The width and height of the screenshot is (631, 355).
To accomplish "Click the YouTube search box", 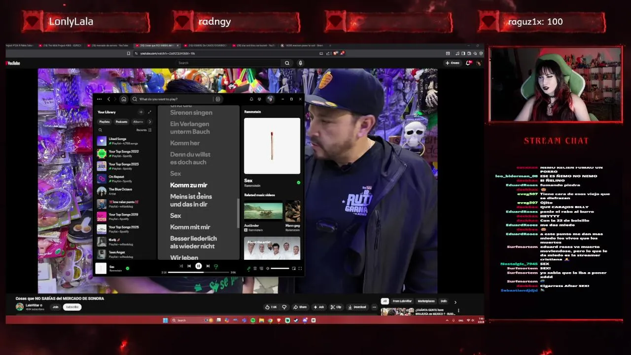I will click(229, 63).
